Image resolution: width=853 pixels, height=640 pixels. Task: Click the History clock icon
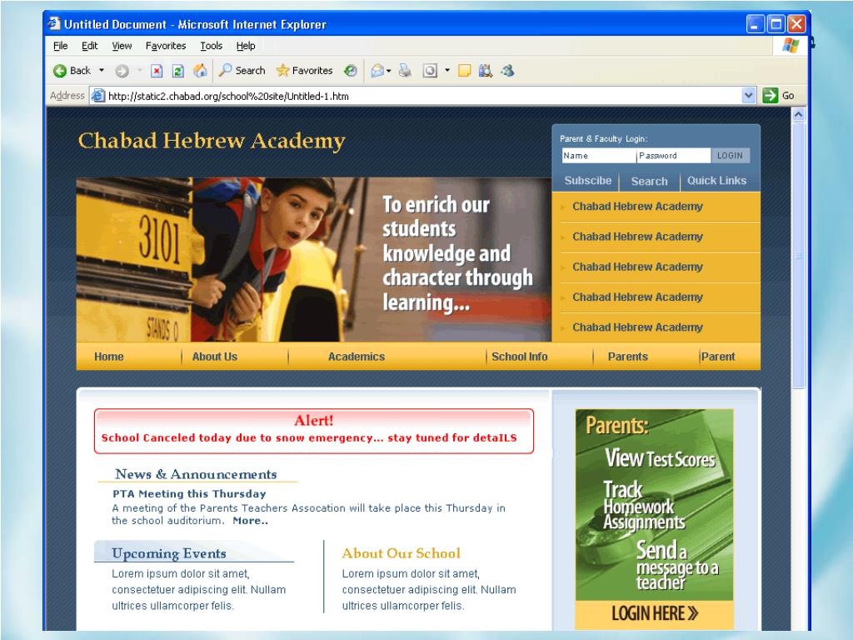click(x=351, y=71)
